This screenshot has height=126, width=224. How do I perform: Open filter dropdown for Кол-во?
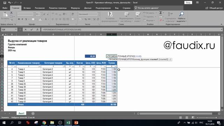(x=84, y=66)
